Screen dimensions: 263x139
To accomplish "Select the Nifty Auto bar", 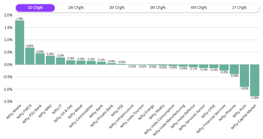I will [x=244, y=76].
